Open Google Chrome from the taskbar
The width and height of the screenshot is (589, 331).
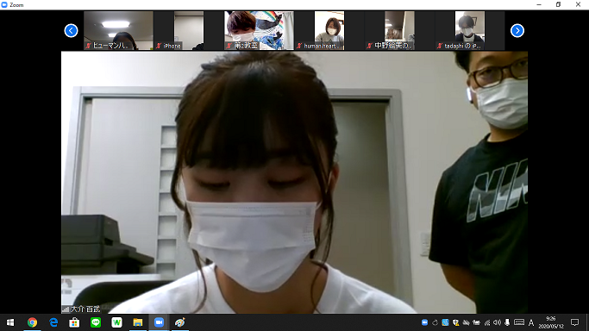pyautogui.click(x=32, y=322)
